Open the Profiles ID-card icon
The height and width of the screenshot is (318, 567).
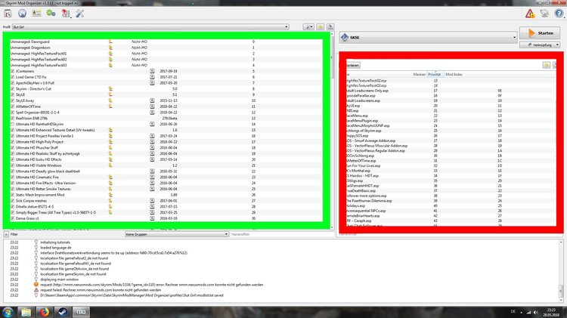tap(36, 14)
